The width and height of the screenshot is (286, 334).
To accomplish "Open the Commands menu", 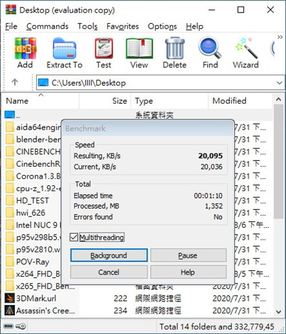I will coord(47,26).
